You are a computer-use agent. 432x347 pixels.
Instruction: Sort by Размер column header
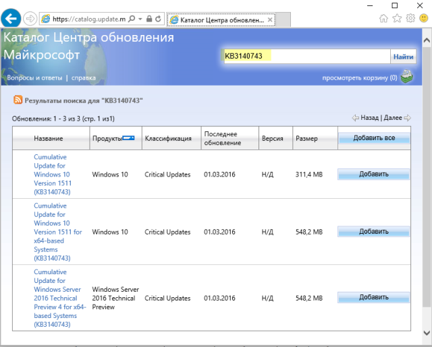point(306,138)
